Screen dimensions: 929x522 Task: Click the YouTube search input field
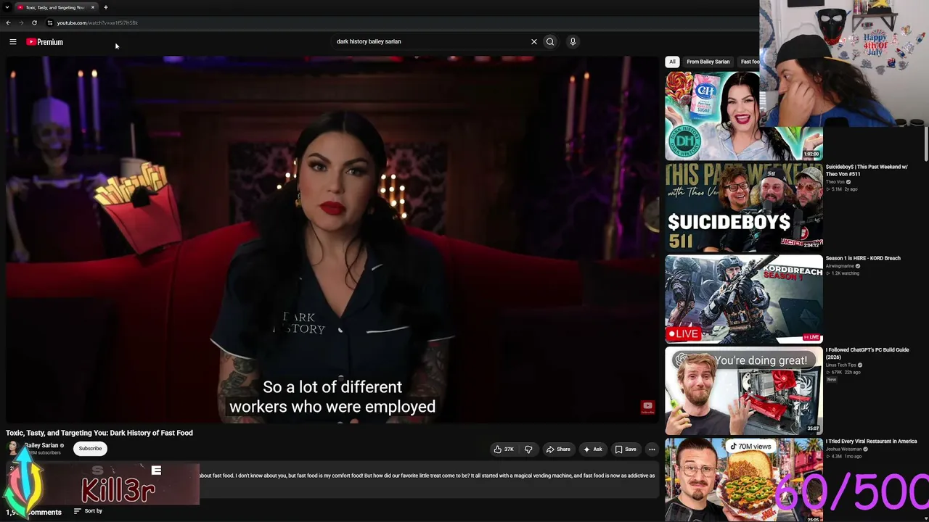[432, 41]
